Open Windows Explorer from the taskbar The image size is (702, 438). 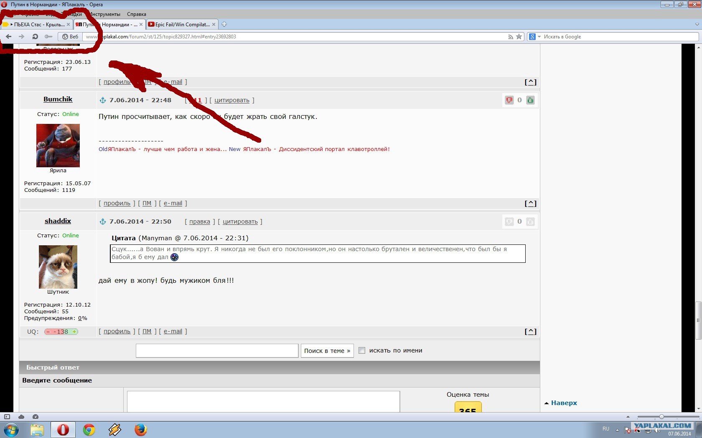37,430
